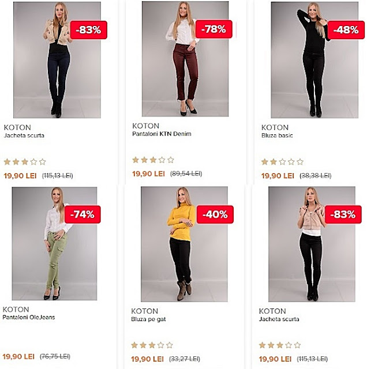Click the -83% badge on beige jacket
The width and height of the screenshot is (367, 369).
(x=88, y=30)
